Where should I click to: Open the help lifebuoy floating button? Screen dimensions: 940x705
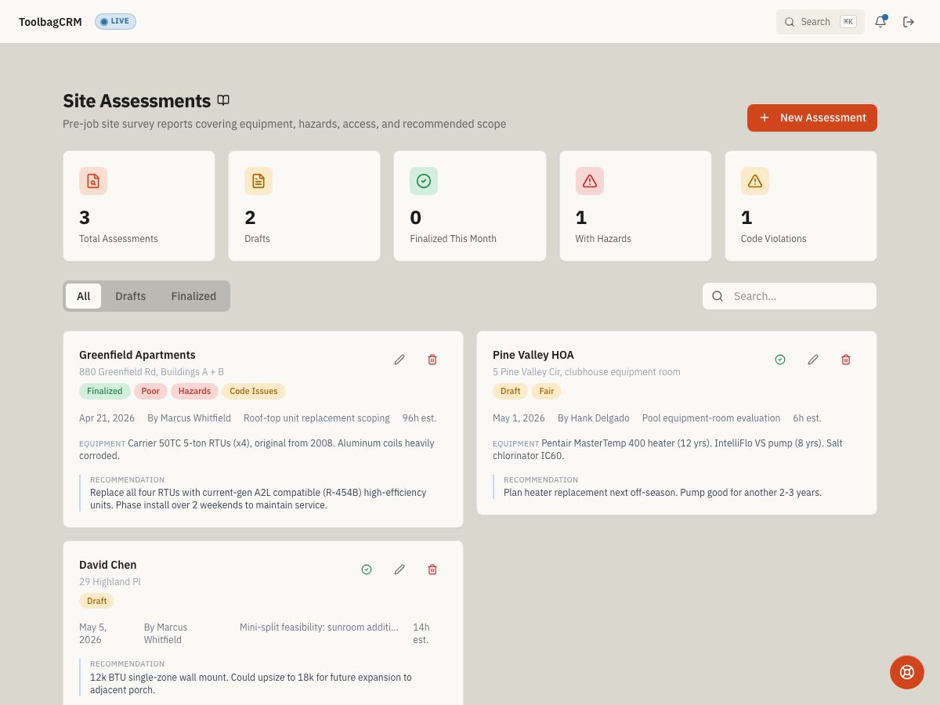907,672
